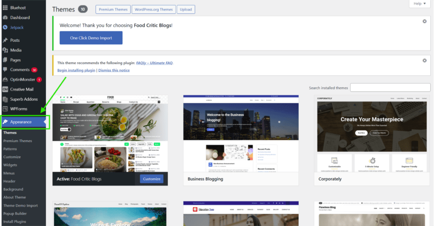434x226 pixels.
Task: Click the Upload theme button
Action: click(186, 9)
